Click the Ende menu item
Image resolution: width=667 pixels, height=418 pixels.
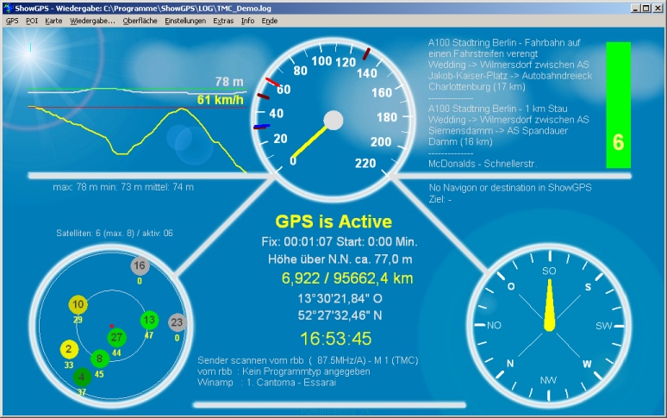coord(269,21)
